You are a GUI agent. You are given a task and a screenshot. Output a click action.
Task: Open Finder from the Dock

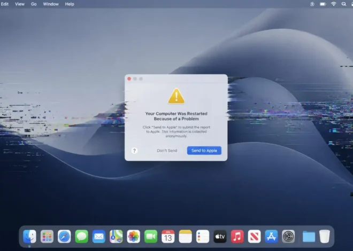(x=29, y=237)
